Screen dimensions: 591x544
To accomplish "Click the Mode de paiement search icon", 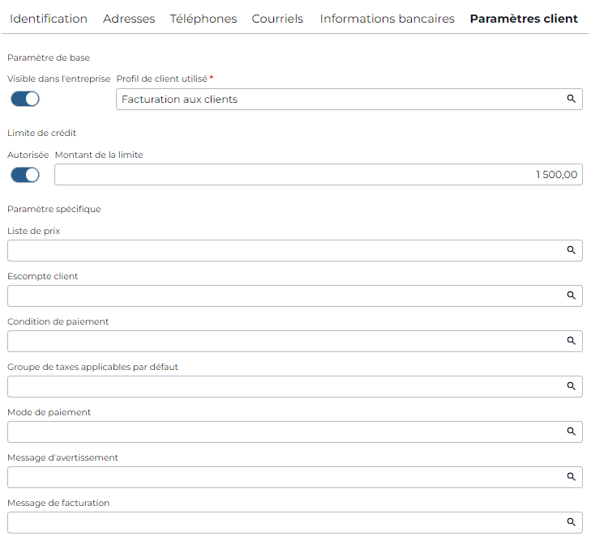I will pyautogui.click(x=571, y=431).
